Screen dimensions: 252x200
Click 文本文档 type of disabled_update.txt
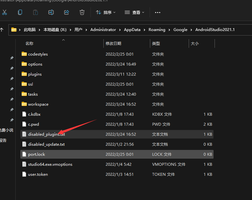(160, 144)
